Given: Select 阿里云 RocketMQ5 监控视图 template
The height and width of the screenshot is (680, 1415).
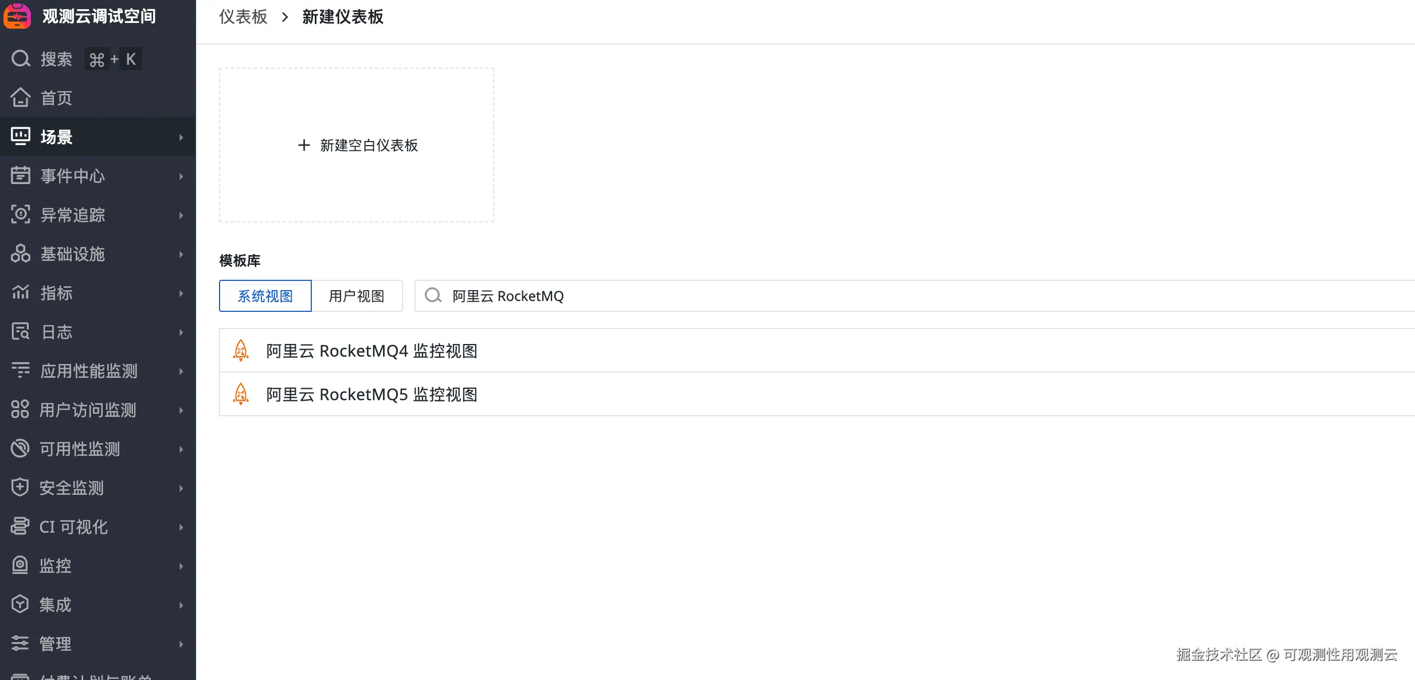Looking at the screenshot, I should (372, 394).
